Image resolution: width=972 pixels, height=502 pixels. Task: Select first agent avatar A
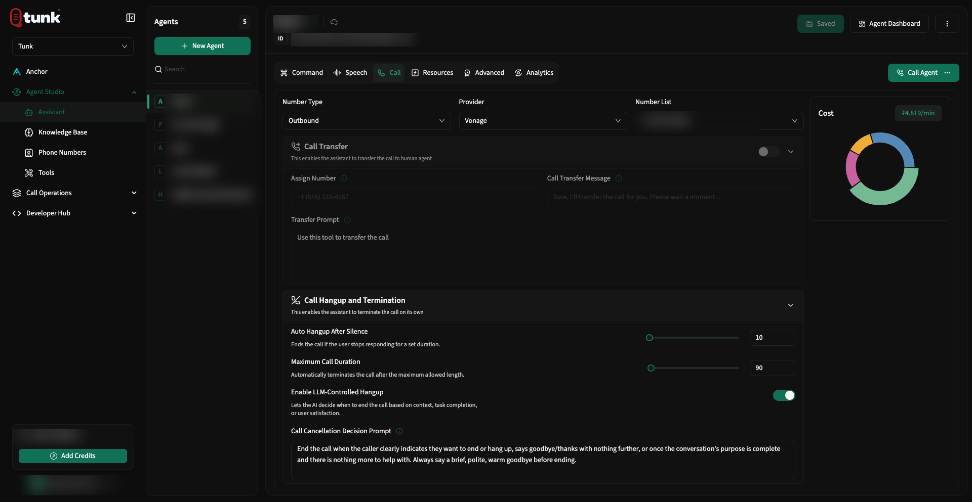(x=160, y=102)
